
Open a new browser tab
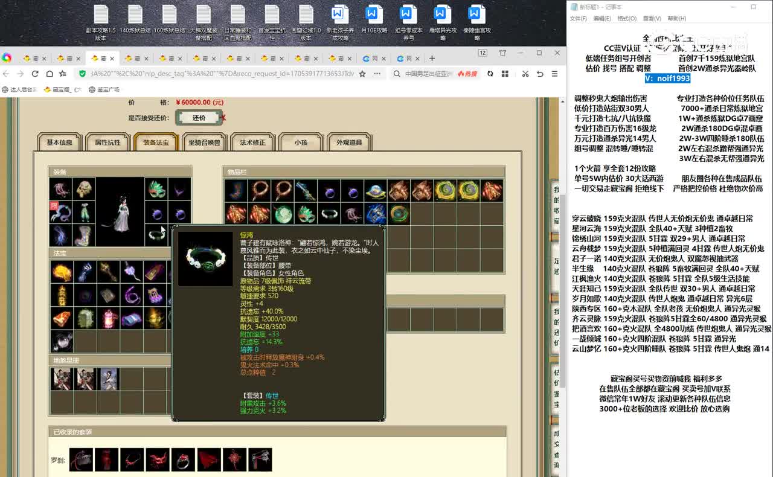tap(431, 59)
